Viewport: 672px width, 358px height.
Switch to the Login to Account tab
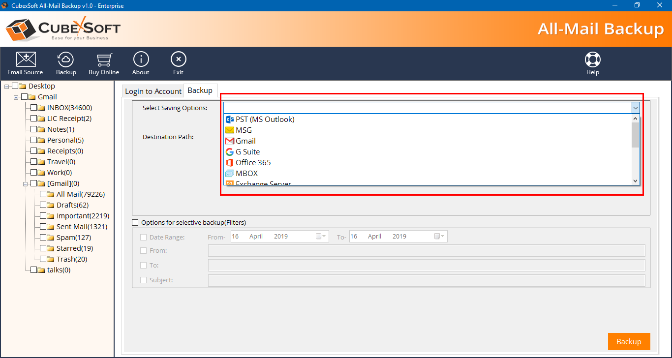[153, 90]
